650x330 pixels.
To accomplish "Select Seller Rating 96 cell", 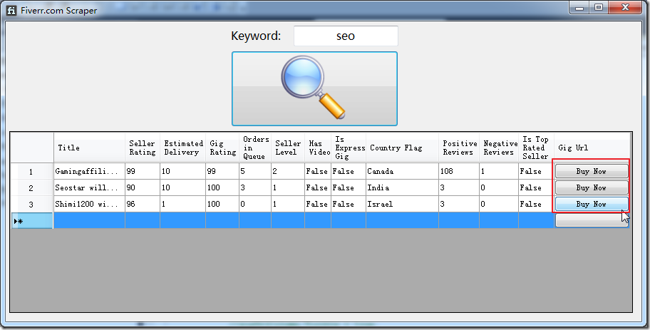I will [x=143, y=204].
